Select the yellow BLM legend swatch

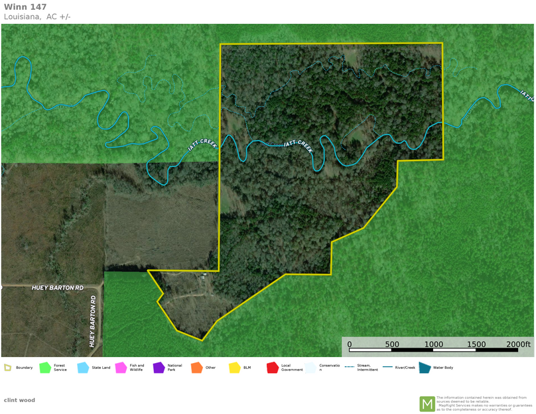coord(234,368)
